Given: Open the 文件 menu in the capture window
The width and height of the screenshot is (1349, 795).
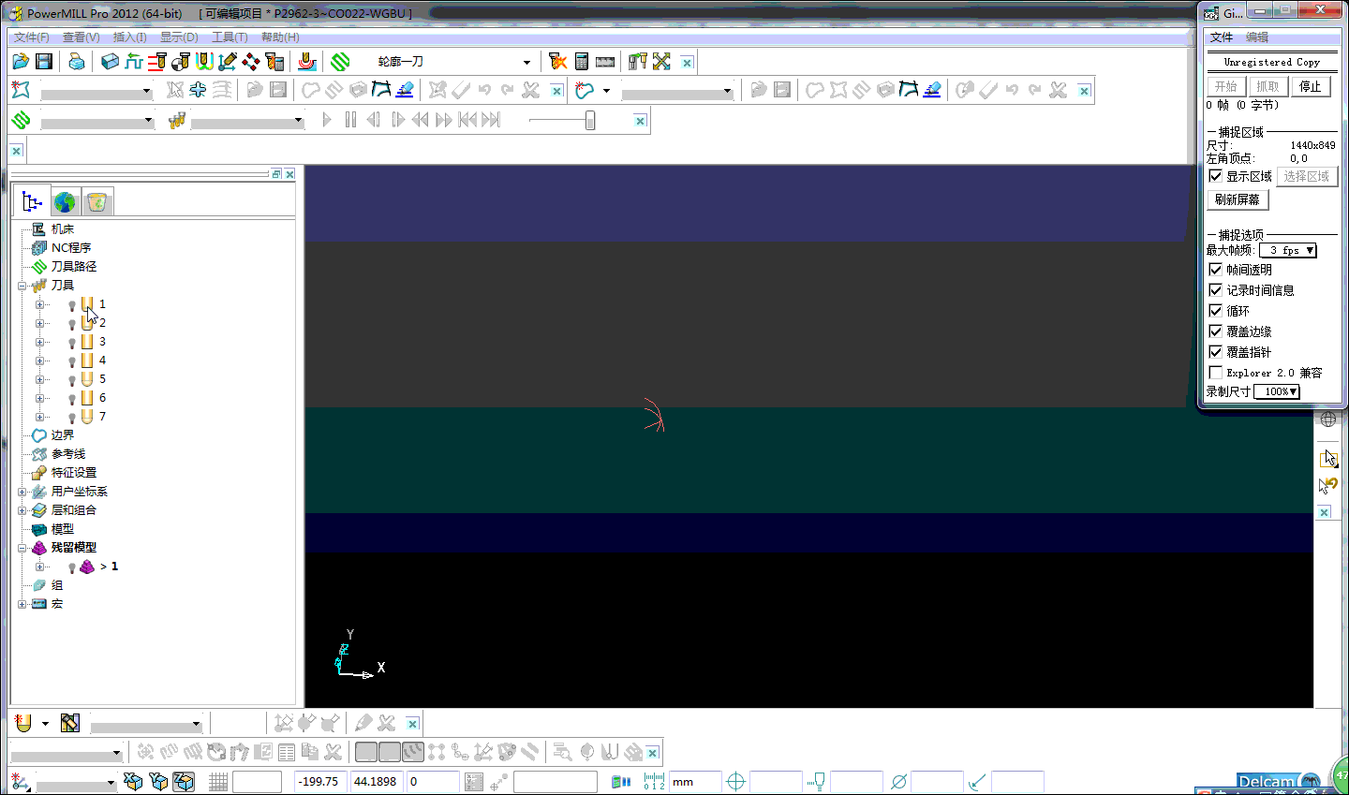Looking at the screenshot, I should coord(1222,37).
